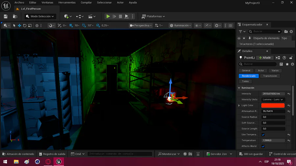Screen dimensions: 296x166
Task: Open the Perspectiva viewport type dropdown
Action: [x=141, y=25]
